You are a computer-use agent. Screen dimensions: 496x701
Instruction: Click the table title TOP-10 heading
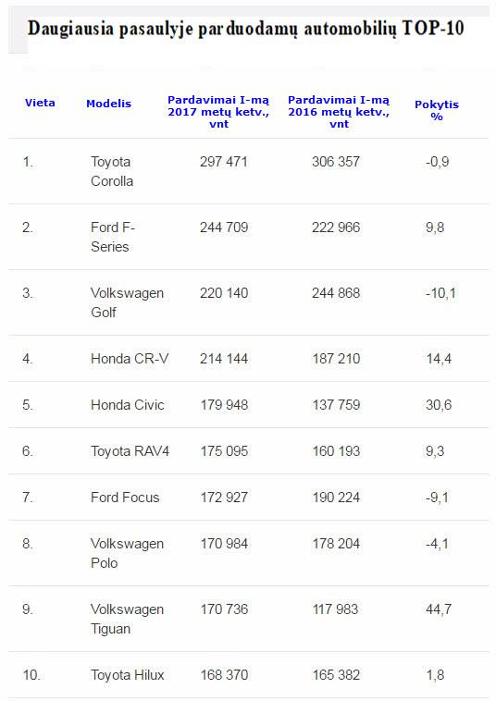click(x=245, y=29)
